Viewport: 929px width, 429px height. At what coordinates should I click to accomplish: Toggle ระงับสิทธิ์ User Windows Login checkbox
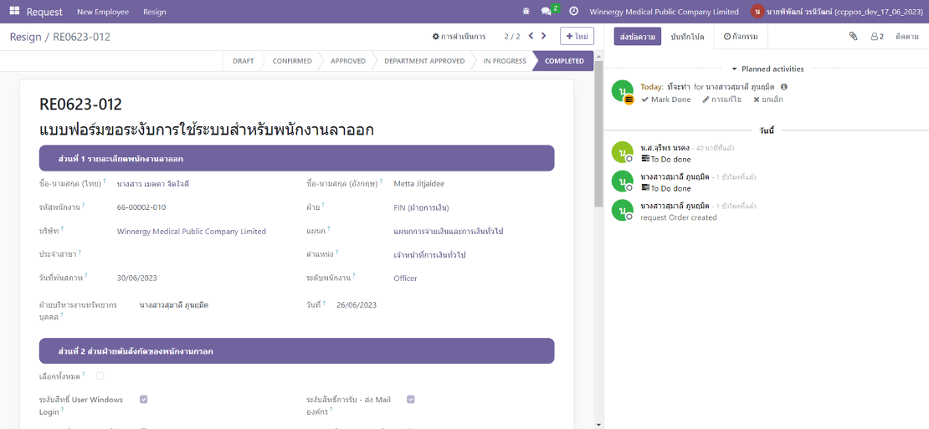point(144,400)
